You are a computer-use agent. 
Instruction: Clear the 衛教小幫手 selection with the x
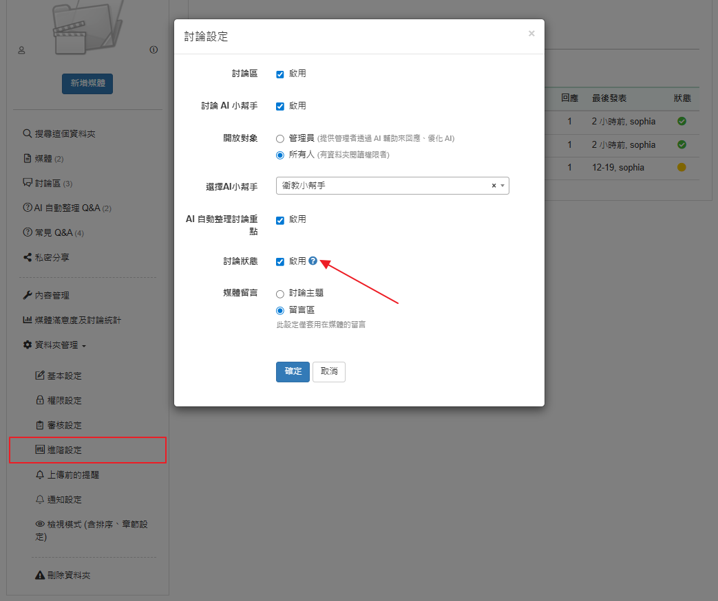tap(494, 186)
